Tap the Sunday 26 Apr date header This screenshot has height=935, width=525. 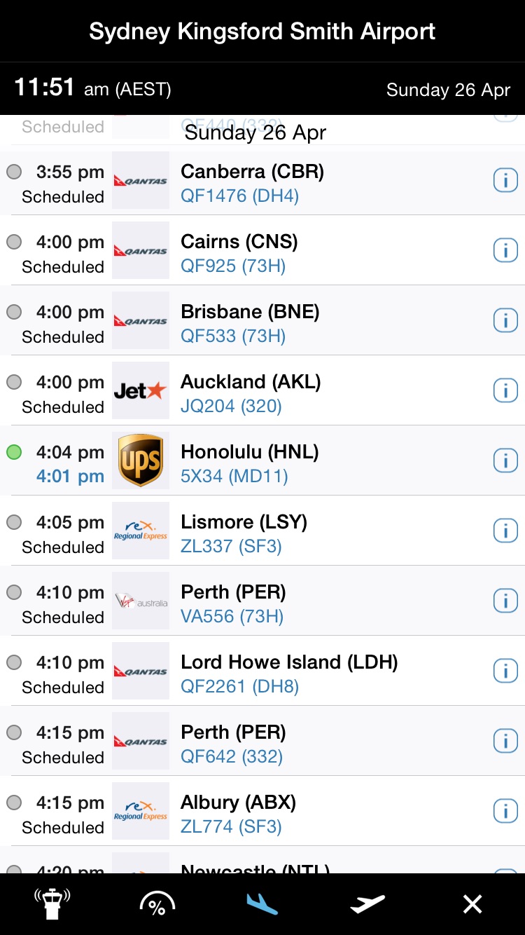255,132
